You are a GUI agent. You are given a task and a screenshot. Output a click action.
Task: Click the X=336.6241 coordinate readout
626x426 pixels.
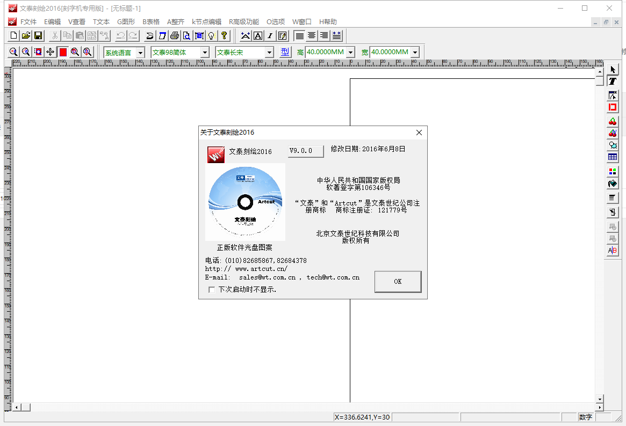(x=362, y=417)
